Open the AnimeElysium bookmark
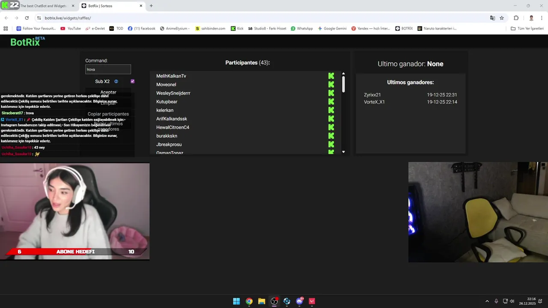This screenshot has width=548, height=308. [175, 29]
